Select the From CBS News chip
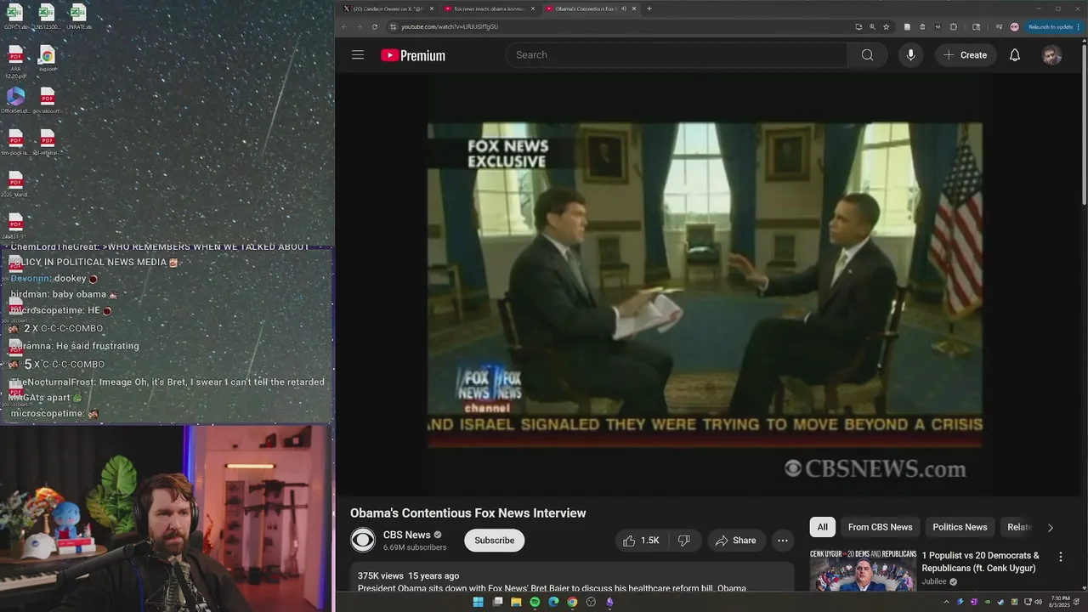Viewport: 1088px width, 612px height. (x=880, y=527)
